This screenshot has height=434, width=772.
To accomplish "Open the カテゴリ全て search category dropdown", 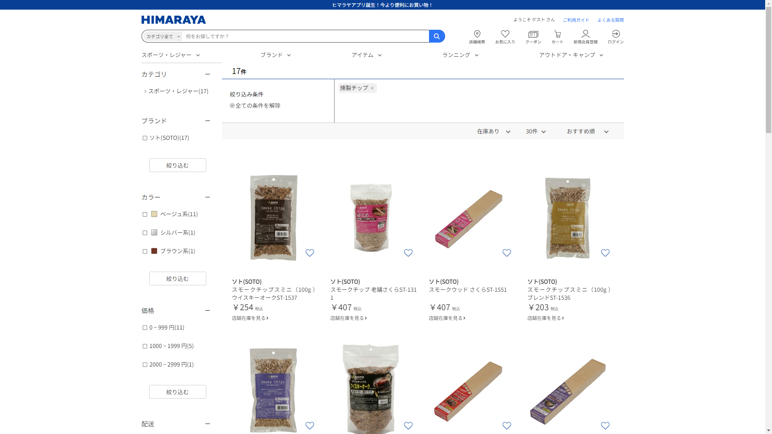I will pos(163,36).
